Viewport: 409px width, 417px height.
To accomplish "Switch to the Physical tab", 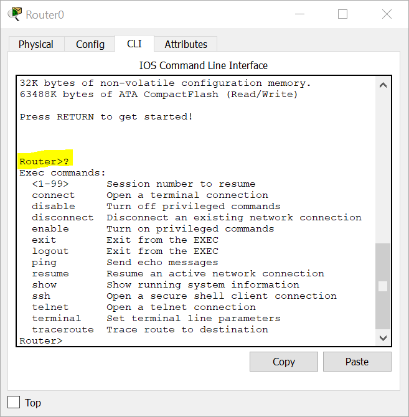I will [x=36, y=44].
